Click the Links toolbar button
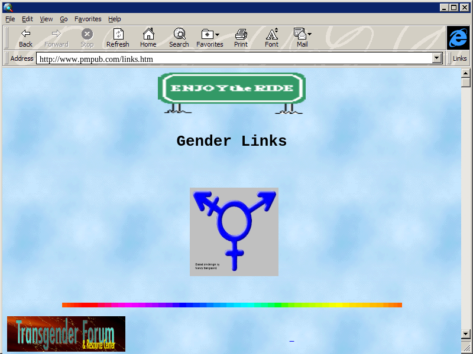Screen dimensions: 473x354 pyautogui.click(x=459, y=58)
